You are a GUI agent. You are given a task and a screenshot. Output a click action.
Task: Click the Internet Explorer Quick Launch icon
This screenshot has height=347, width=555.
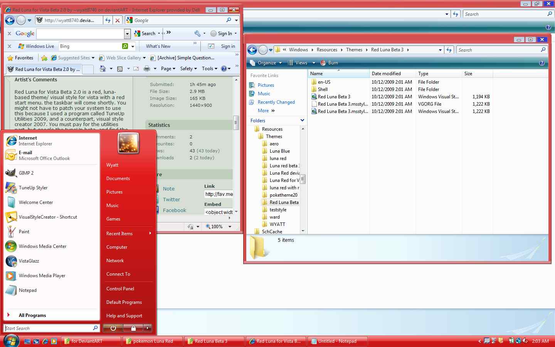(45, 341)
